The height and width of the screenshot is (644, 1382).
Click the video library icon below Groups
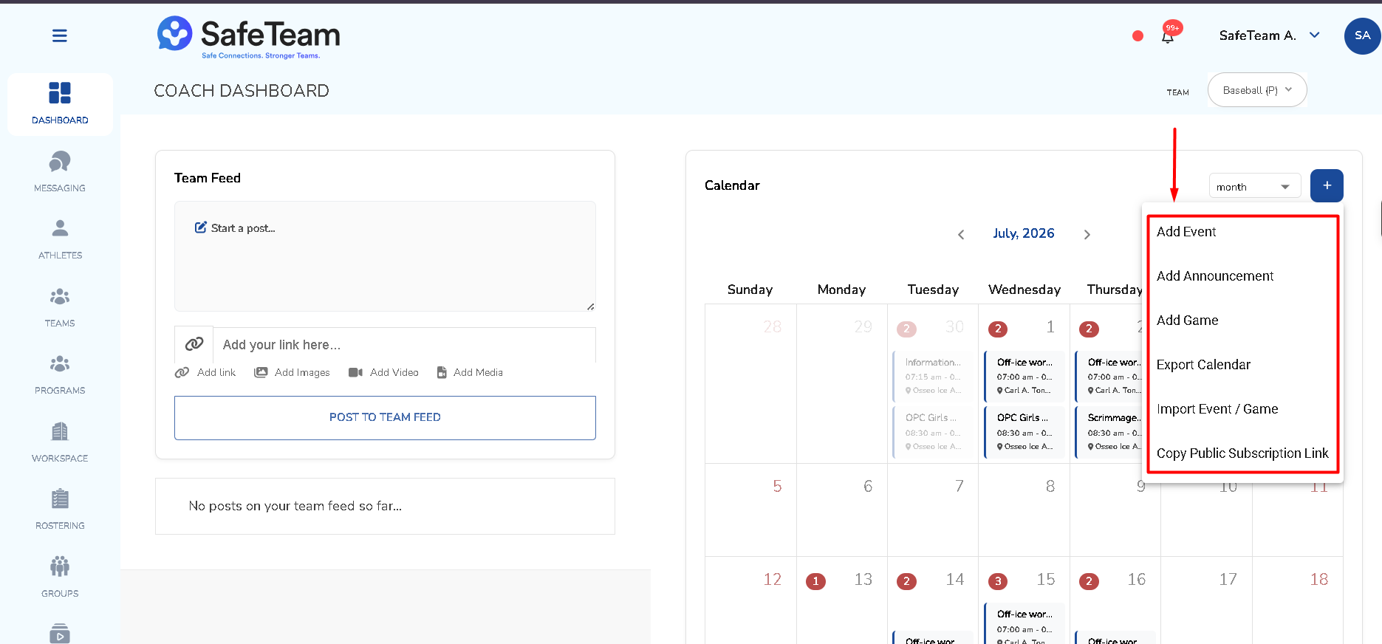(60, 634)
